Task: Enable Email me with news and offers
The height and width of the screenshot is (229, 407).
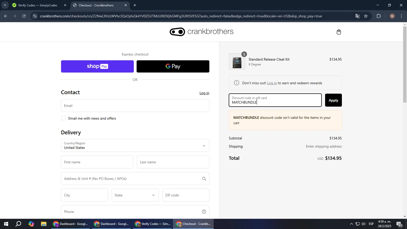Action: (63, 118)
